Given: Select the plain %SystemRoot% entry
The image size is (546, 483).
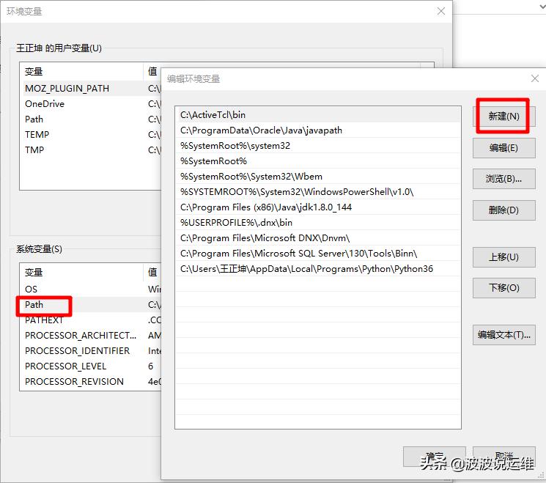Looking at the screenshot, I should 318,161.
